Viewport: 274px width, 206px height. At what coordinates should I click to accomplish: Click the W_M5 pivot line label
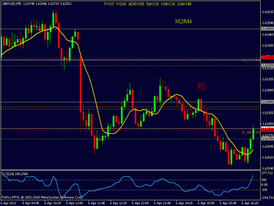pos(251,133)
